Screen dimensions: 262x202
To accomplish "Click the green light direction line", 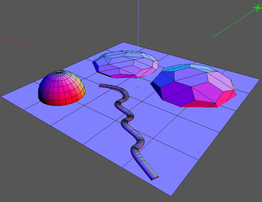I will pyautogui.click(x=235, y=23).
